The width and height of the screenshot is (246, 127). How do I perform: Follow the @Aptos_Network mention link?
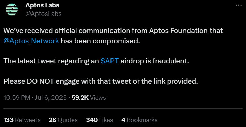pos(31,41)
